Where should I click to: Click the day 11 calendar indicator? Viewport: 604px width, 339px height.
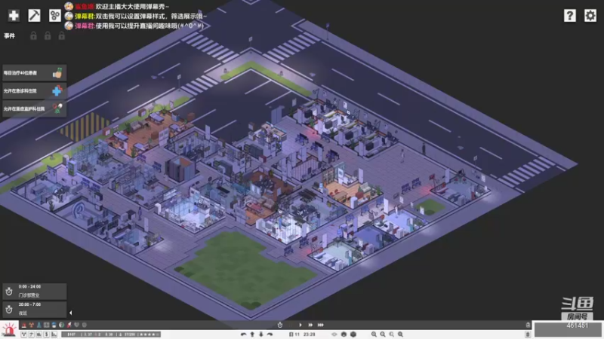pos(294,334)
